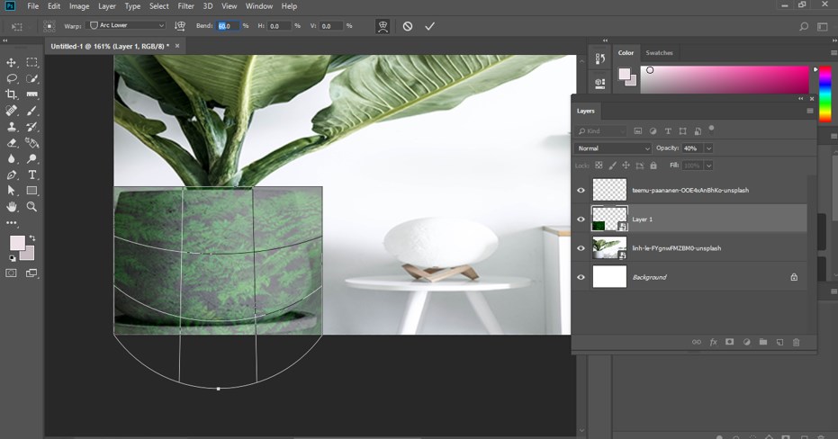Click the delete layer trash icon
Viewport: 838px width, 439px height.
797,342
